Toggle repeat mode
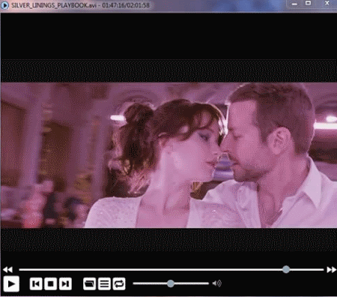 point(119,284)
